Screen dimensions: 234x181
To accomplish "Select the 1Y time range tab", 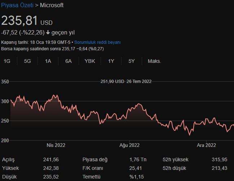I will (x=111, y=61).
